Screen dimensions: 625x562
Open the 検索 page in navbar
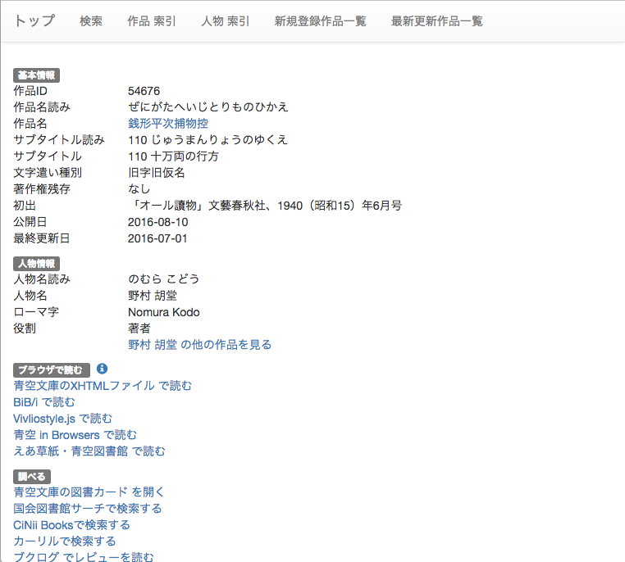pos(91,21)
